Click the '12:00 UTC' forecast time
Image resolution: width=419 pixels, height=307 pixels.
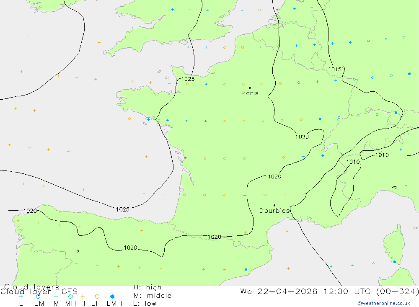point(347,291)
